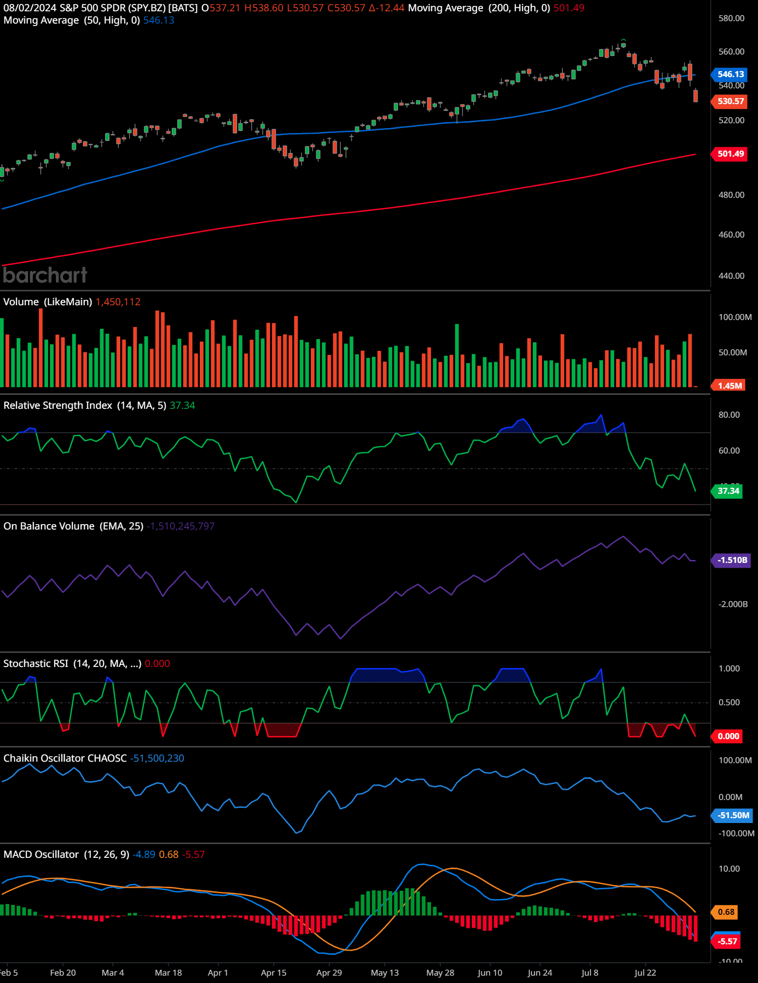758x983 pixels.
Task: Click the 1.000 Stochastic RSI scale tick
Action: [x=729, y=668]
